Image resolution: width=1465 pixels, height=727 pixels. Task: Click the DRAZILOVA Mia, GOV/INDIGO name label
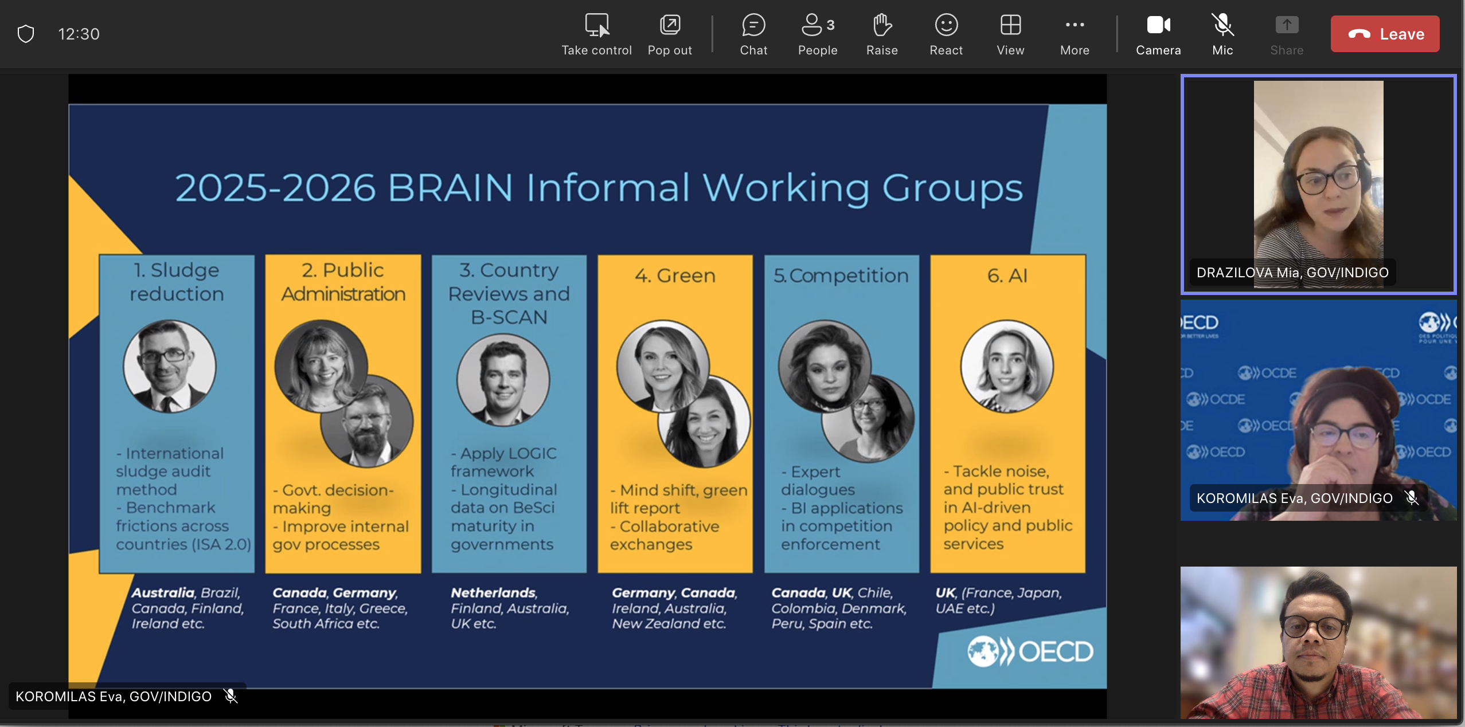click(1292, 272)
